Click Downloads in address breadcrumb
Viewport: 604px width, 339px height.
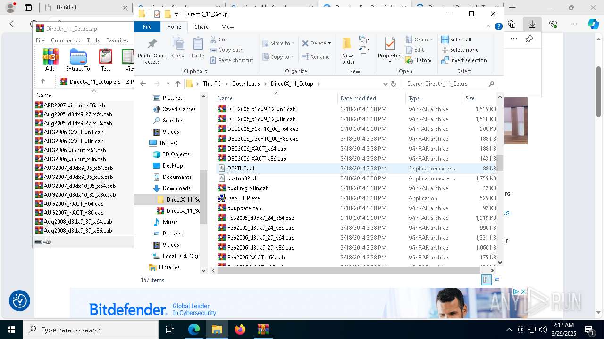(x=246, y=84)
